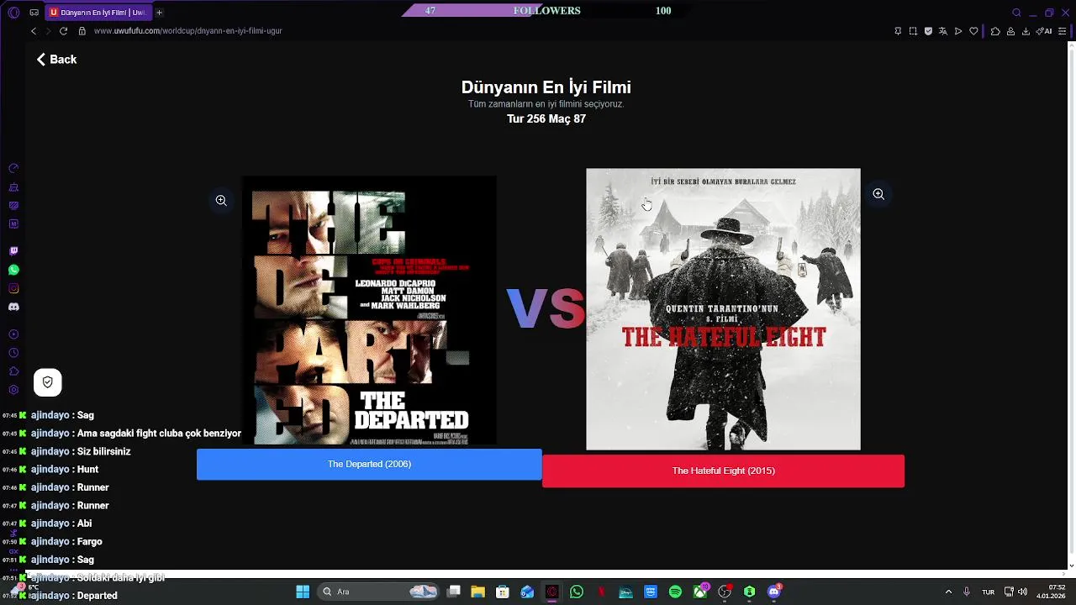
Task: Go back using the Back link
Action: (56, 60)
